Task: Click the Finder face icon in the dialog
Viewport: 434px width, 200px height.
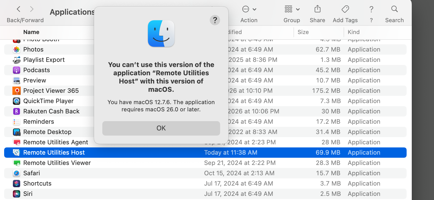Action: coord(161,34)
